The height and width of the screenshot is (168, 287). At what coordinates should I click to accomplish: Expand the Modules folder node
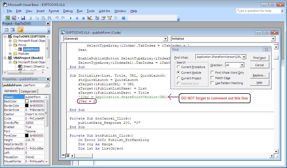coord(10,54)
